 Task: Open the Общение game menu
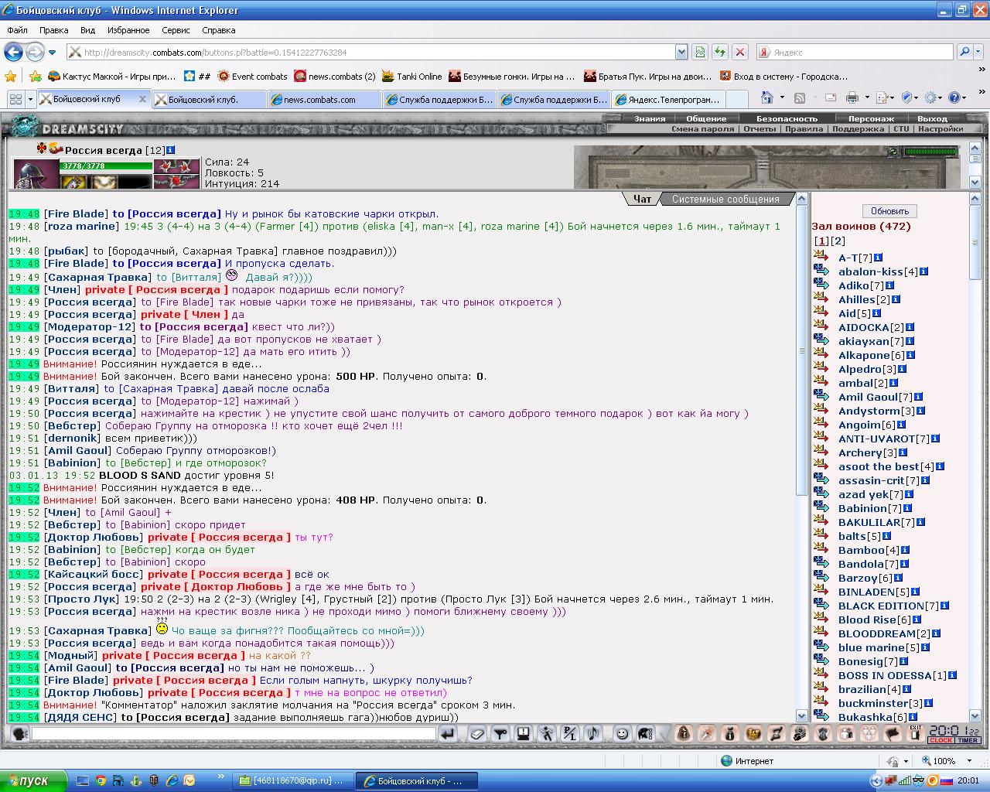706,119
